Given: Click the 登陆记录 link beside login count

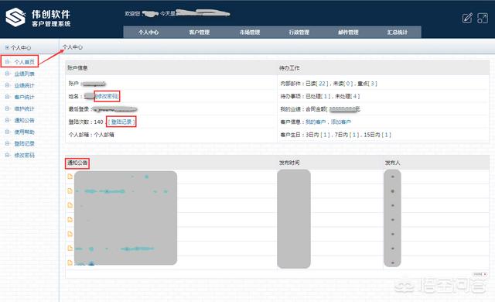Looking at the screenshot, I should click(121, 122).
